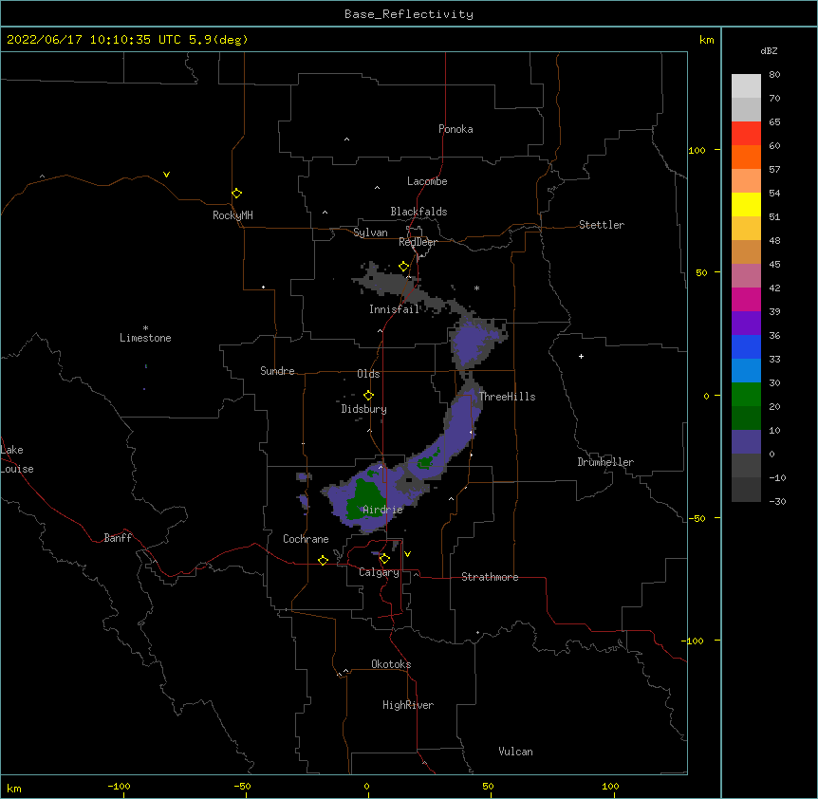
Task: Click the HighRiver town label
Action: click(x=408, y=705)
